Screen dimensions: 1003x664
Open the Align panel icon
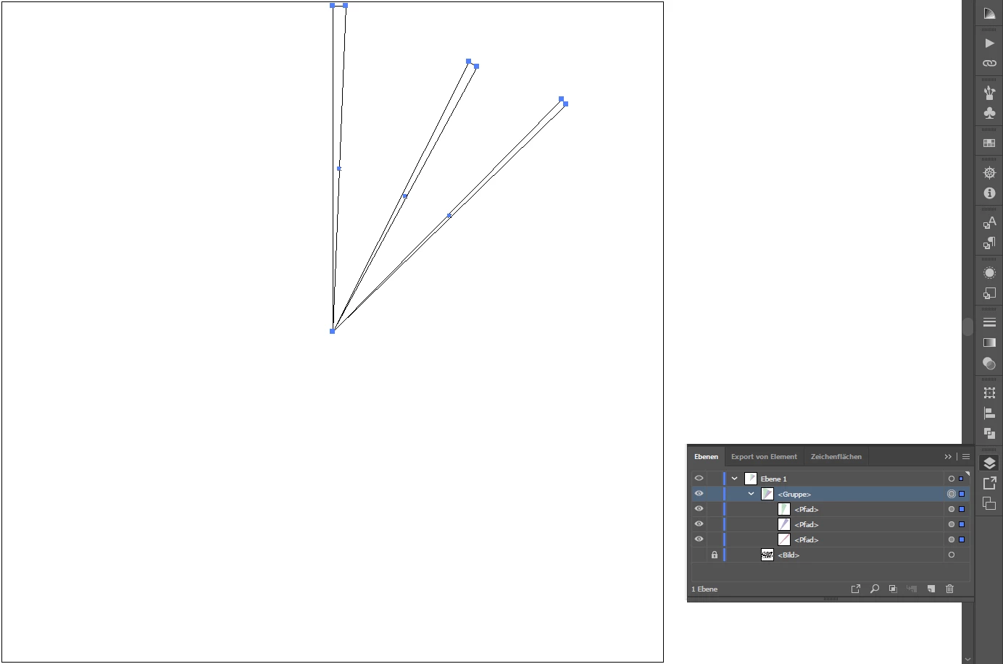pos(989,413)
